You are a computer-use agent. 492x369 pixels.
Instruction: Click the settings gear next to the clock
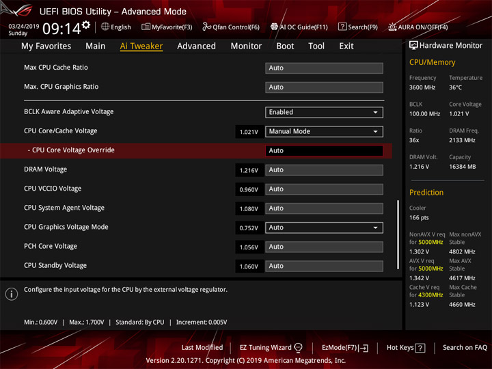click(86, 25)
